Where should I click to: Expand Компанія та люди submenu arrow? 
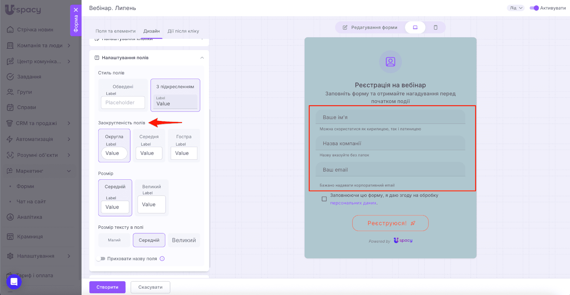[x=69, y=46]
